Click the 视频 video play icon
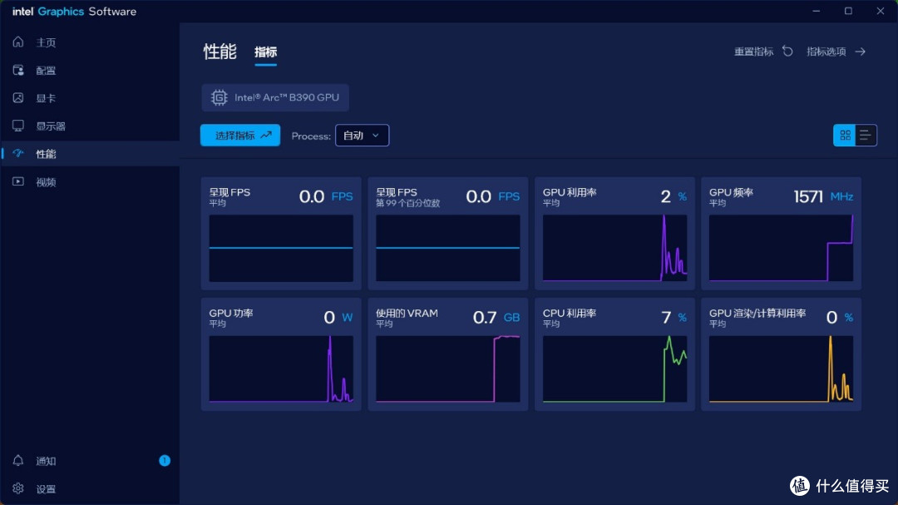 [18, 181]
